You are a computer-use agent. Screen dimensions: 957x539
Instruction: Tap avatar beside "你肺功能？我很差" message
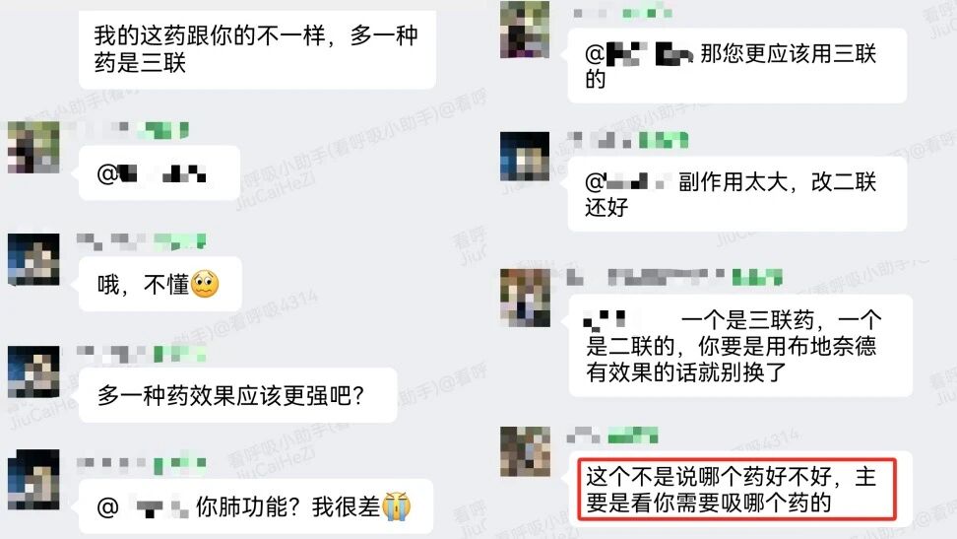coord(33,479)
